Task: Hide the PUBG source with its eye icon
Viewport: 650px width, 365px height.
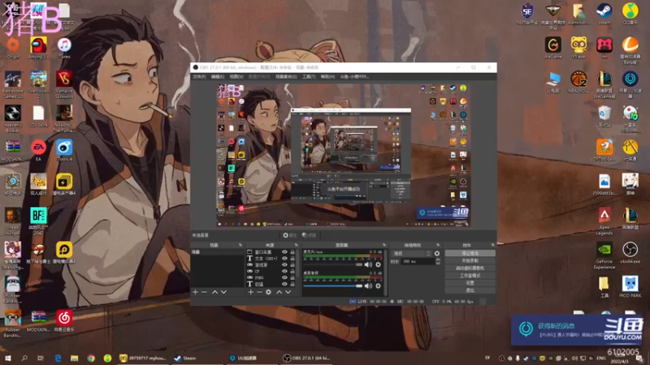Action: (x=284, y=277)
